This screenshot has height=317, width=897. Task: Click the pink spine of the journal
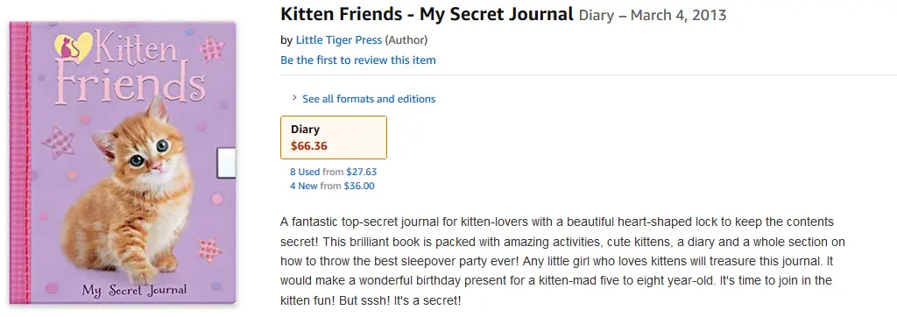(x=19, y=163)
